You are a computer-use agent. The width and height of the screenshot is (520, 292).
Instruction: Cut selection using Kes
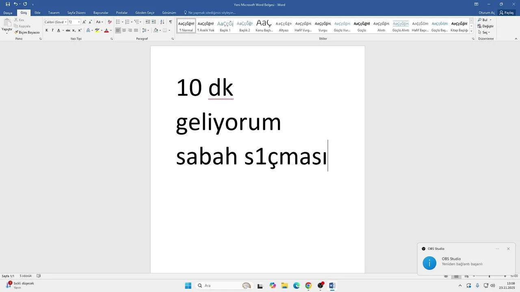(x=19, y=20)
